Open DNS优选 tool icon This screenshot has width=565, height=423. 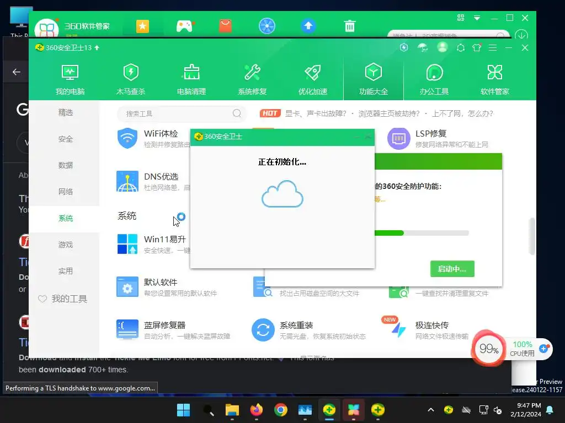pos(127,181)
